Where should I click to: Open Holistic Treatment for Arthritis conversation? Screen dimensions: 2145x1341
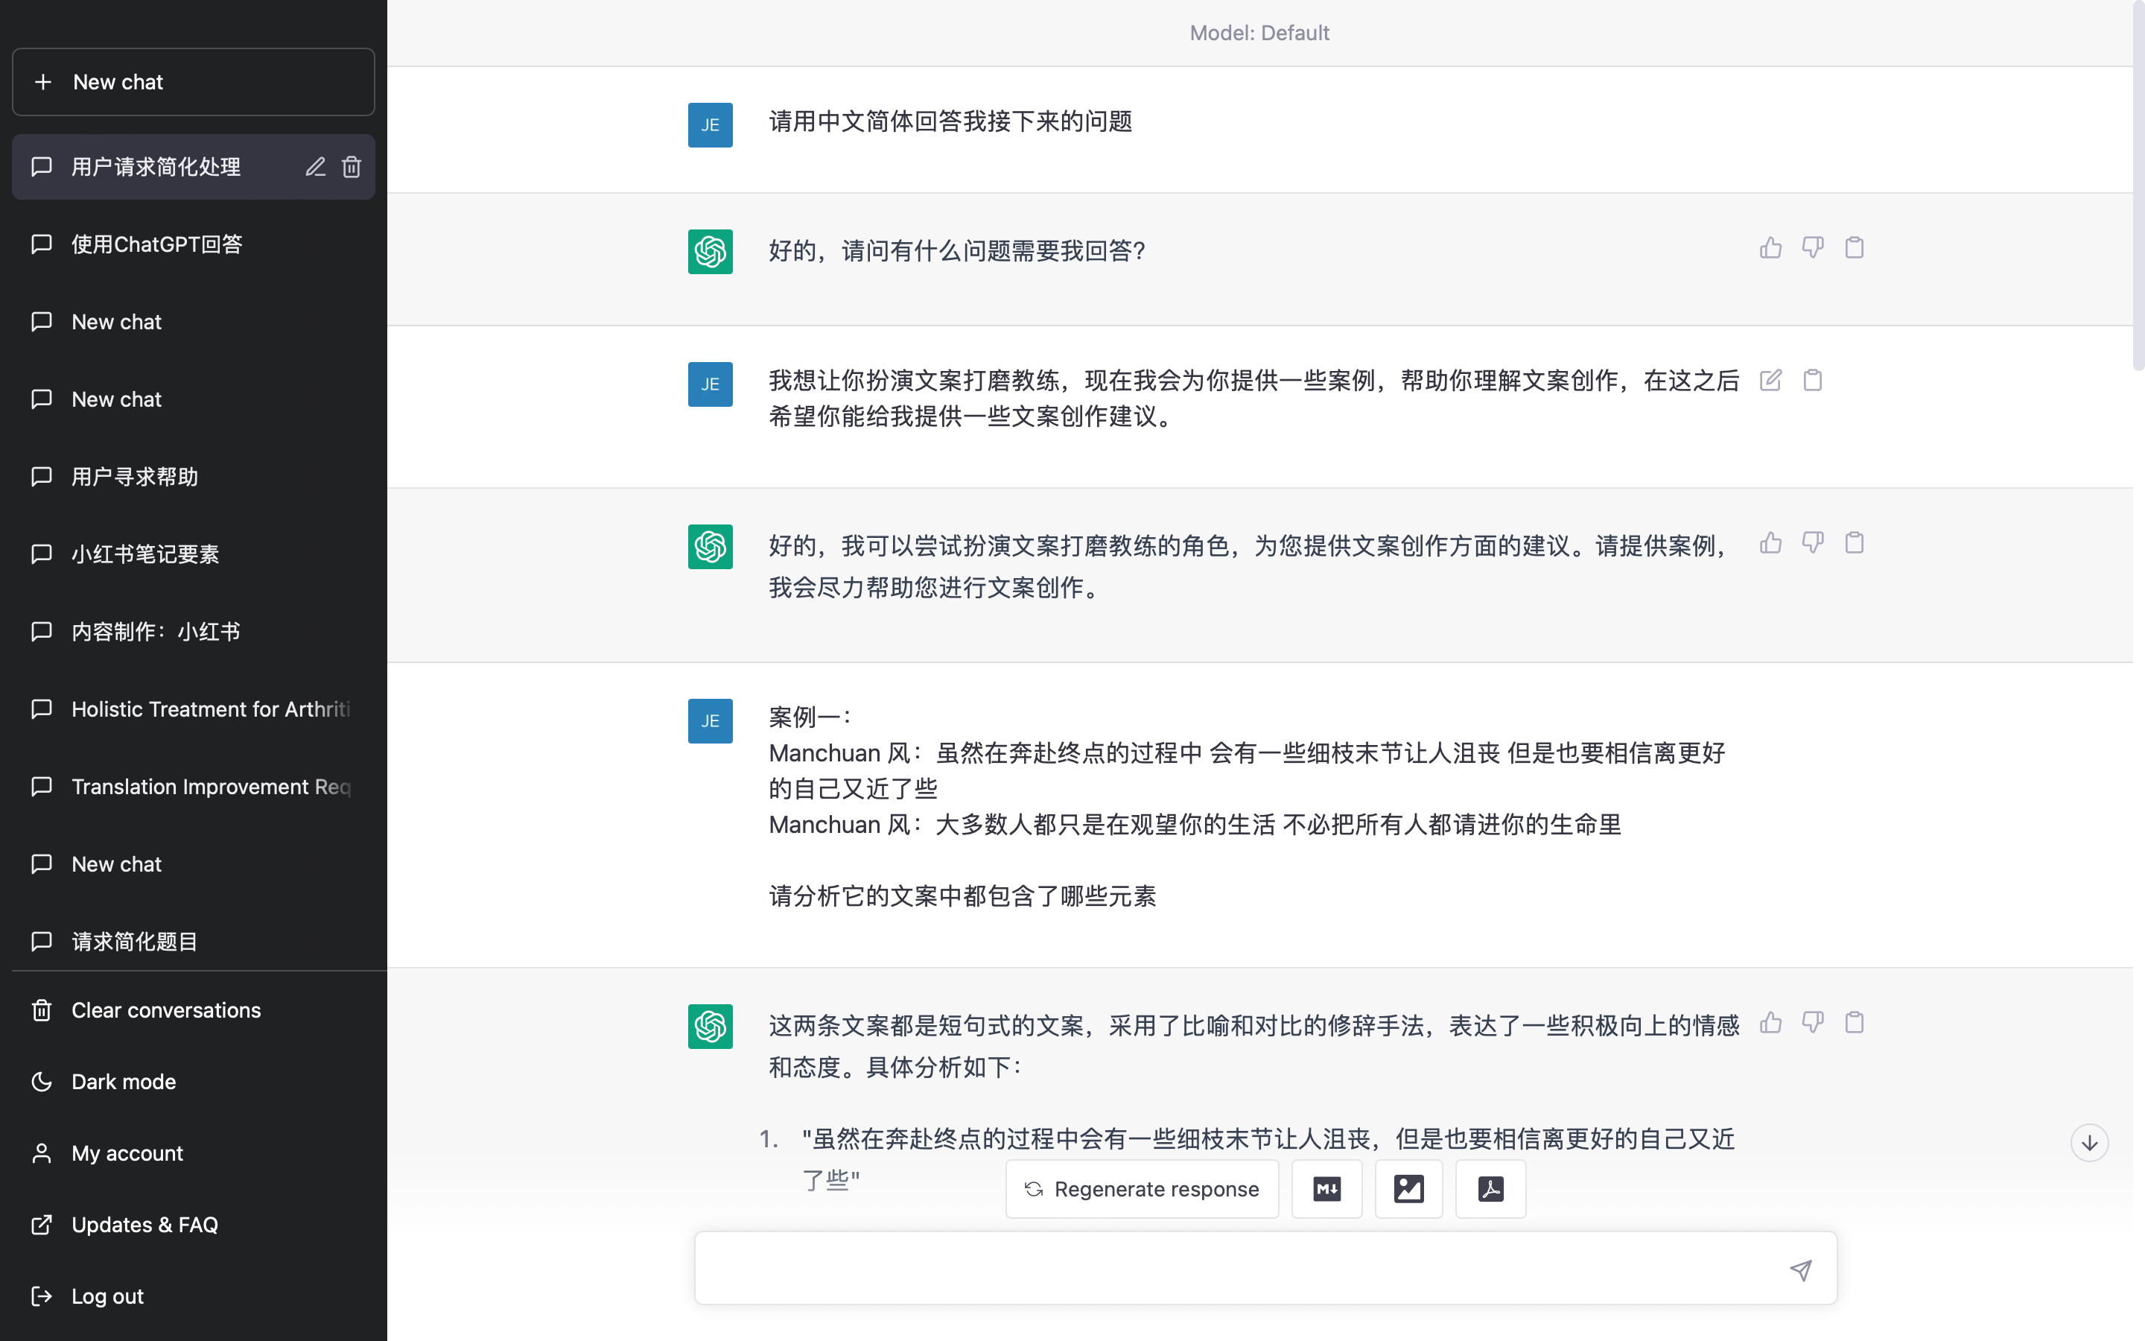[x=193, y=708]
